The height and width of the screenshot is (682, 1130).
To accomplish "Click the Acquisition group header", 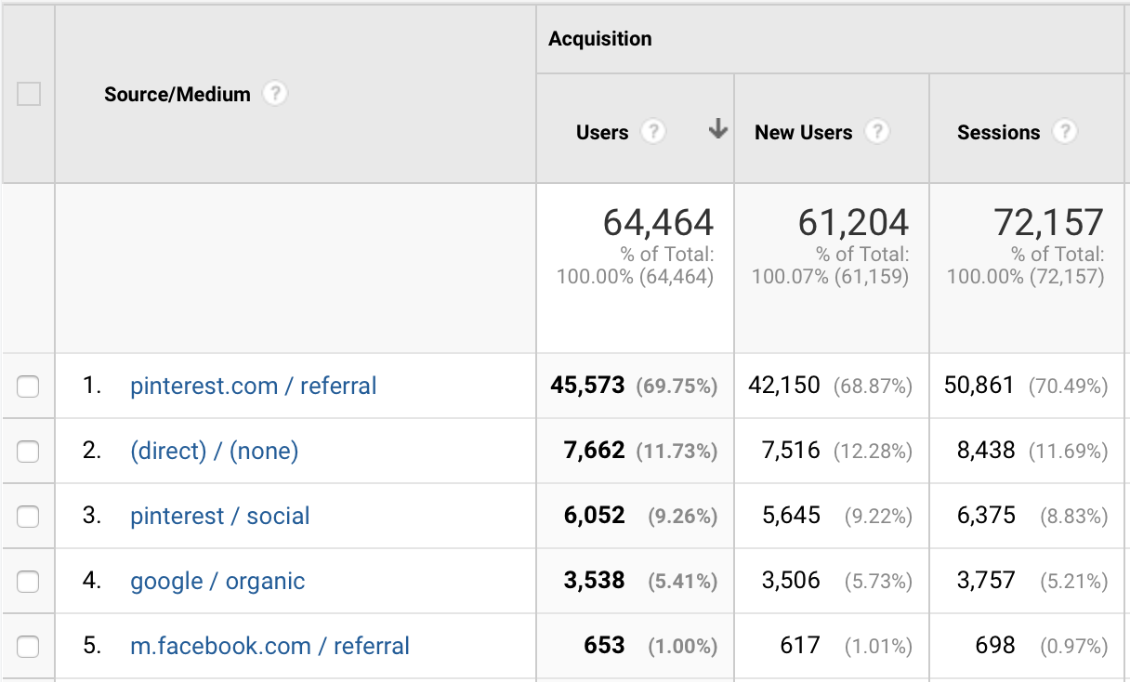I will point(600,39).
